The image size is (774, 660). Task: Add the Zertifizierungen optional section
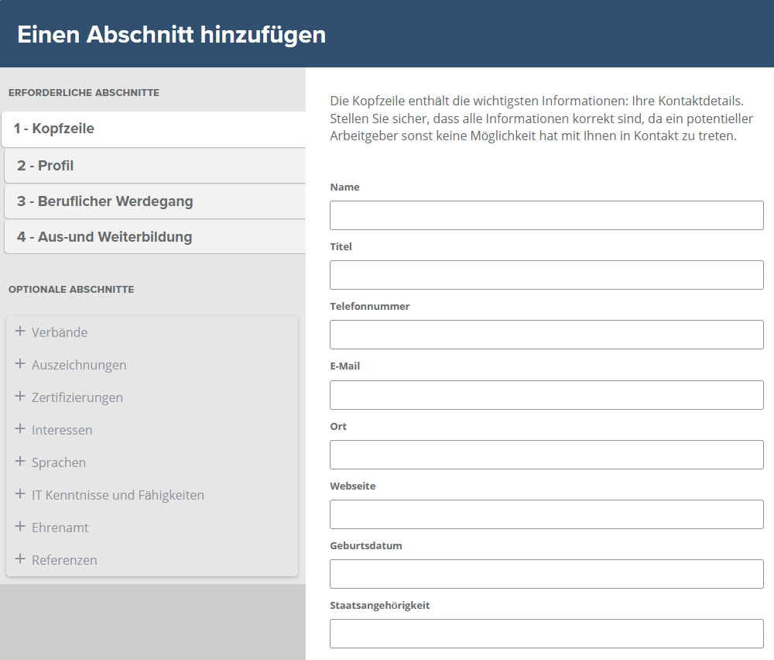point(152,397)
